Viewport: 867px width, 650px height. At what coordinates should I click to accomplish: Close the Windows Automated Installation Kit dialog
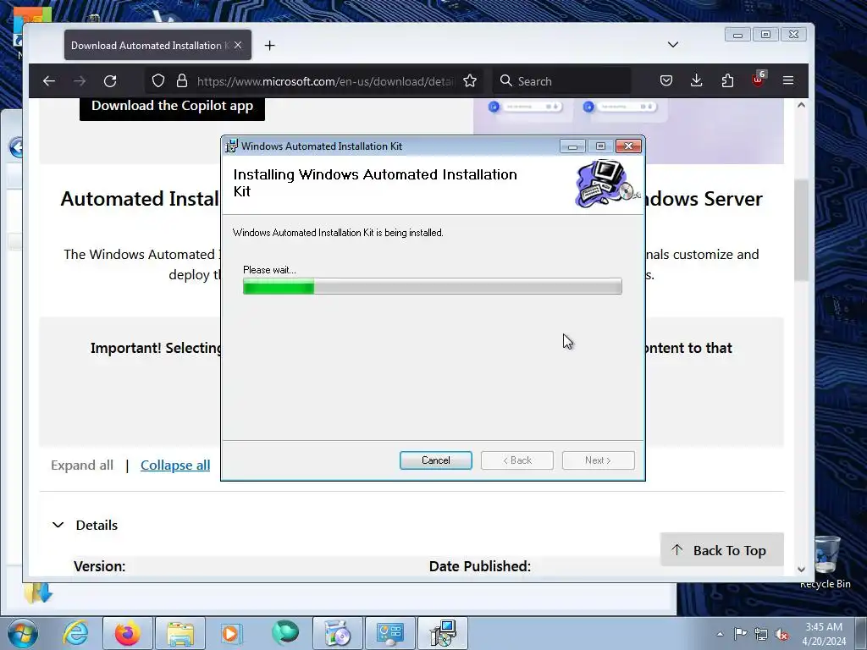click(x=629, y=146)
